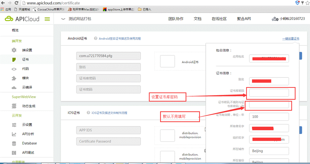Image resolution: width=310 pixels, height=164 pixels.
Task: Click the Database cylinder icon
Action: pyautogui.click(x=14, y=143)
